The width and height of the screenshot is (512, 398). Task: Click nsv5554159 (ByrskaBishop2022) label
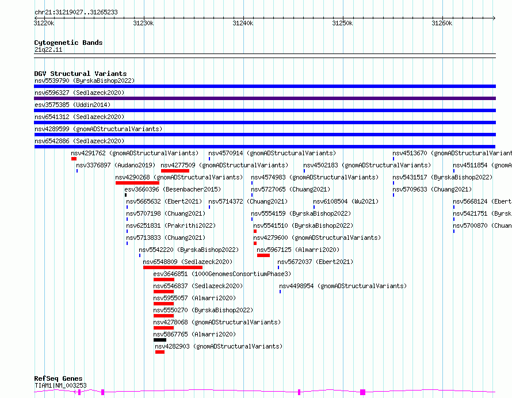click(301, 213)
